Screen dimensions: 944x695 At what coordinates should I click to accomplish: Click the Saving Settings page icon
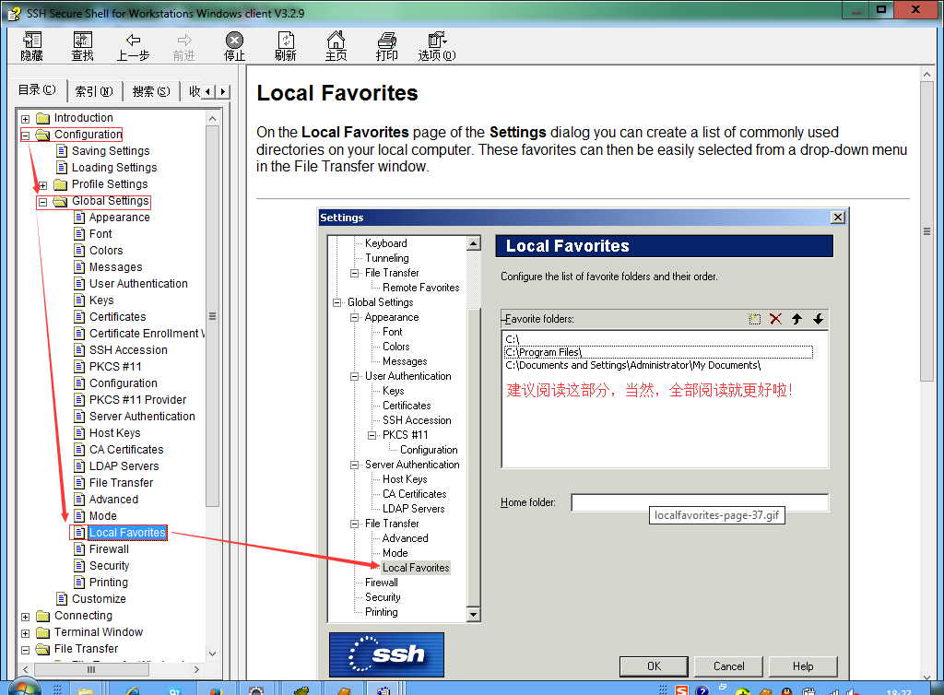tap(62, 150)
